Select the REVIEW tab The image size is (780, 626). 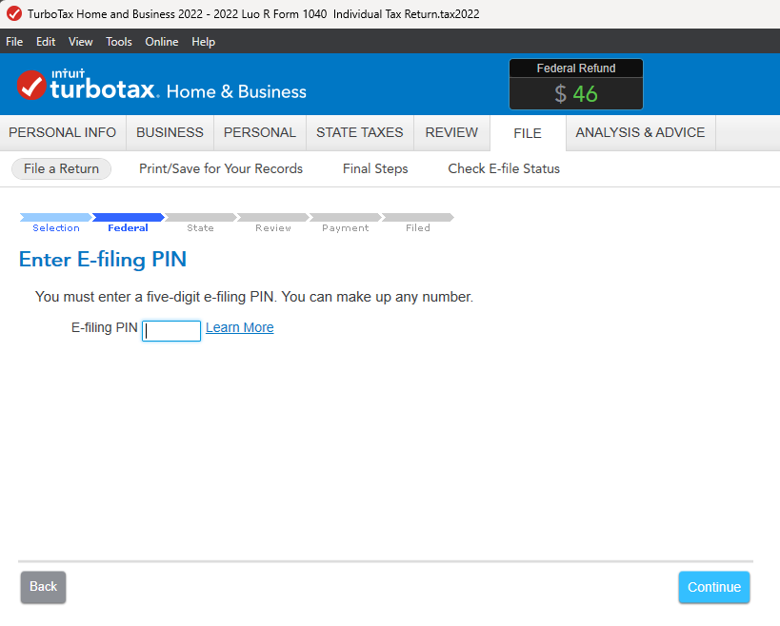coord(451,132)
